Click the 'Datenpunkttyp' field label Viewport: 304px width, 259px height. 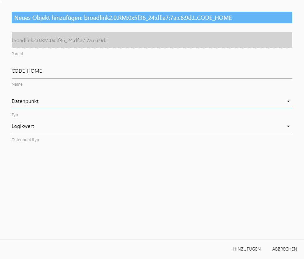25,140
